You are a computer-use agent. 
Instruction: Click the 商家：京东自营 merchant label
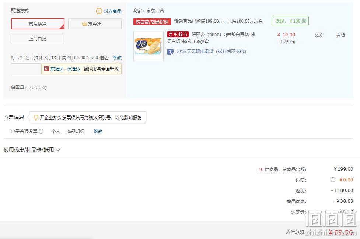tap(149, 11)
